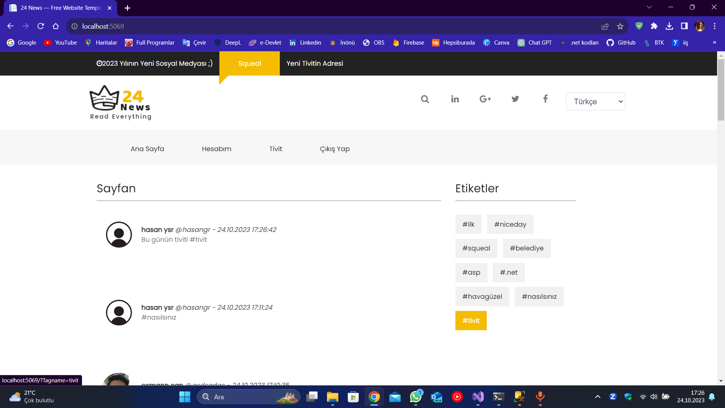Open the Chrome customization menu
725x408 pixels.
714,26
